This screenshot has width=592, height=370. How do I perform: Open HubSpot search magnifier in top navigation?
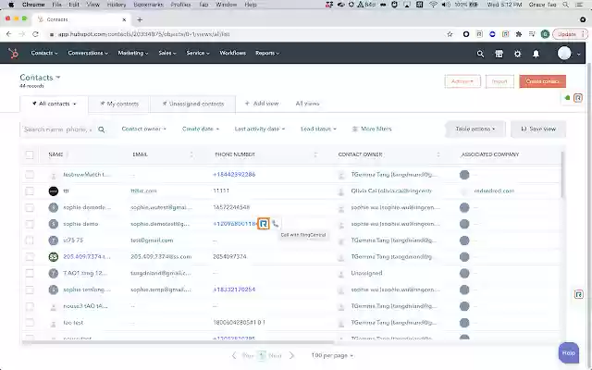(x=481, y=54)
